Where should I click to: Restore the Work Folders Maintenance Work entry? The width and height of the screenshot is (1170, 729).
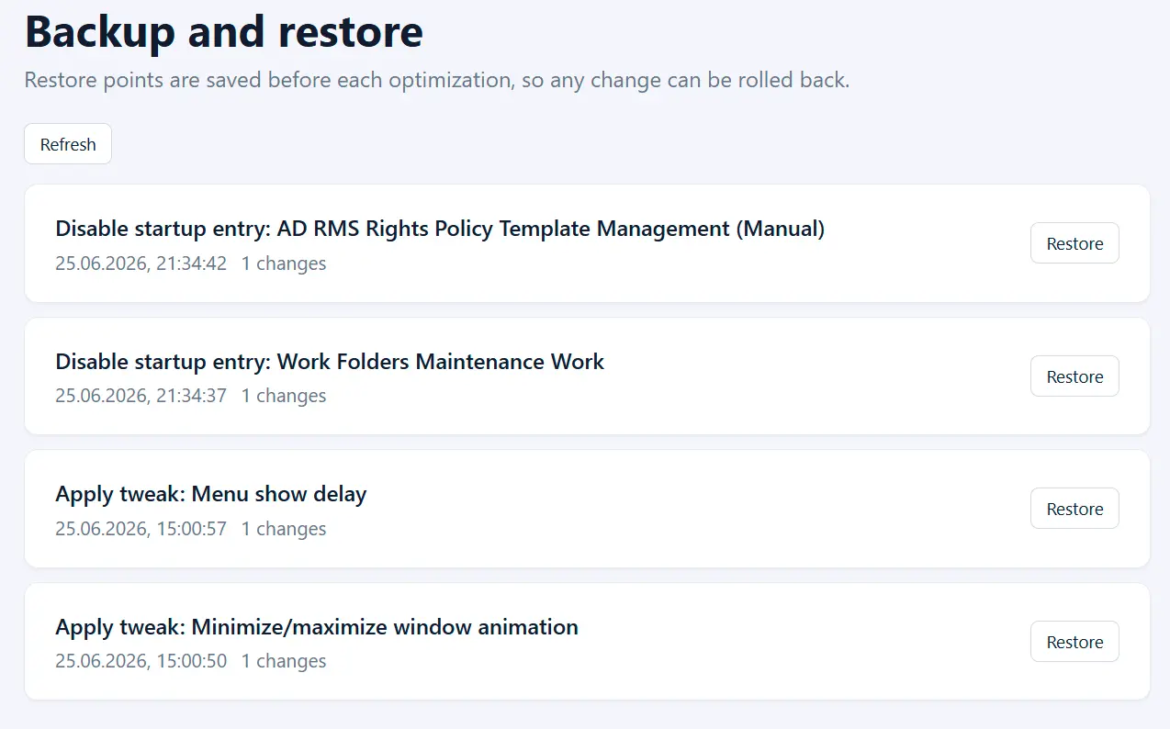coord(1074,376)
